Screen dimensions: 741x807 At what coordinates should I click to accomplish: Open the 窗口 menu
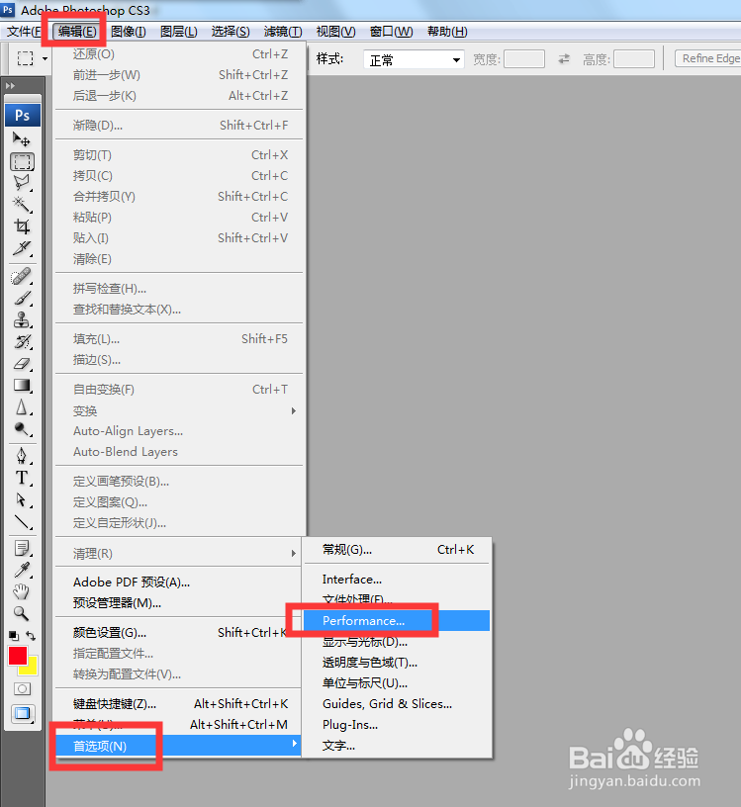click(x=392, y=32)
